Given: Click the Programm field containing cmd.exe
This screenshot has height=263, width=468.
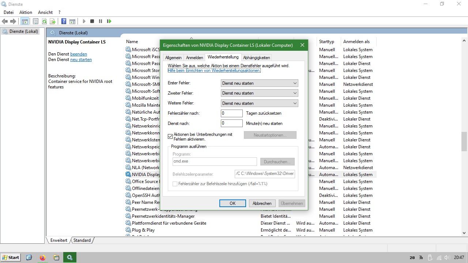Looking at the screenshot, I should 215,161.
